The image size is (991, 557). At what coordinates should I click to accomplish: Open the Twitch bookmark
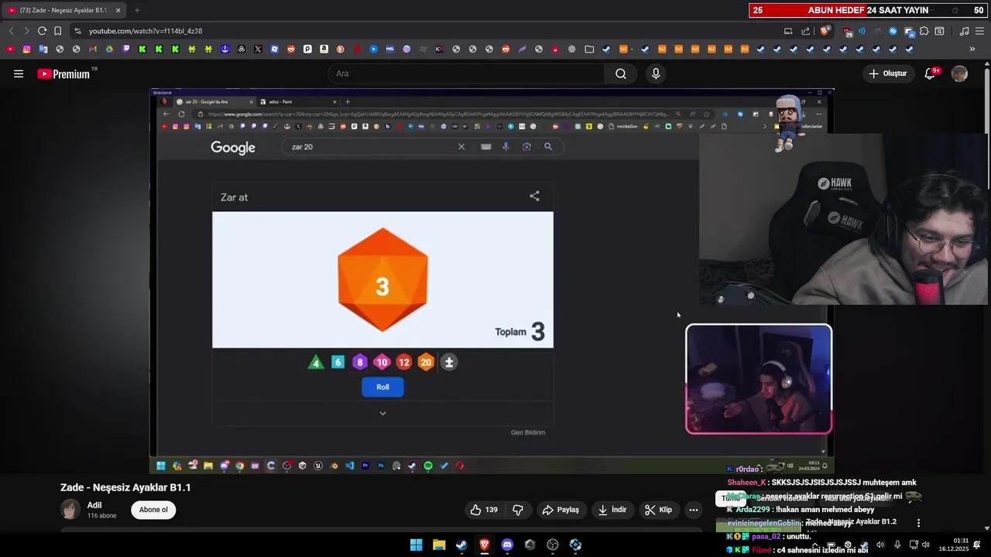[126, 49]
